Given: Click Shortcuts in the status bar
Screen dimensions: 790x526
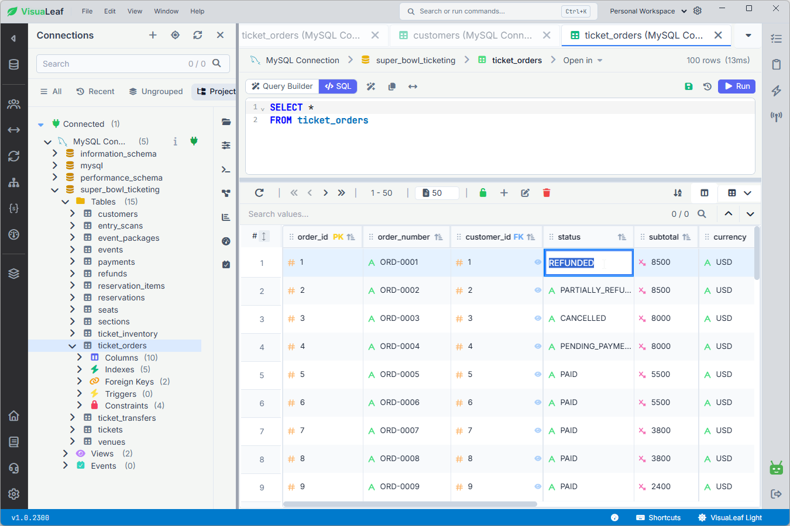Looking at the screenshot, I should (658, 518).
